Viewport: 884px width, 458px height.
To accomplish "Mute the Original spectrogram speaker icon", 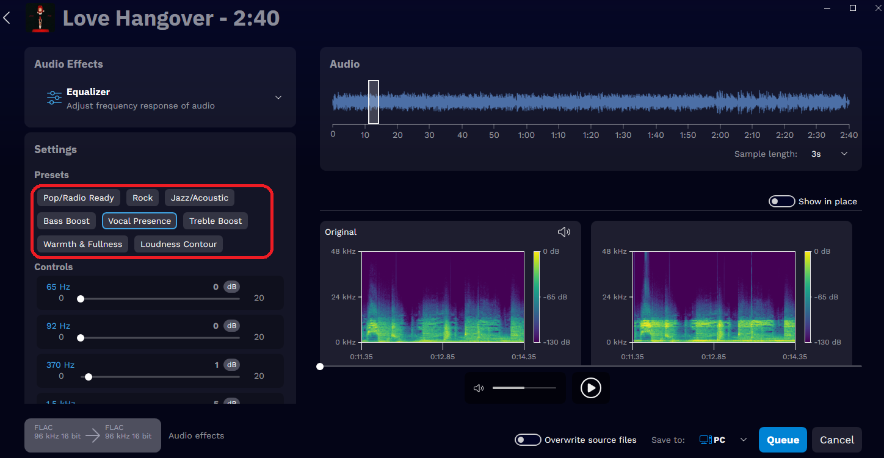I will (x=563, y=231).
